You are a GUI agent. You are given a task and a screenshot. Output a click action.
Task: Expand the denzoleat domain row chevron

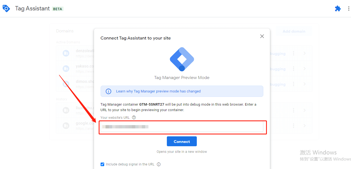point(305,53)
